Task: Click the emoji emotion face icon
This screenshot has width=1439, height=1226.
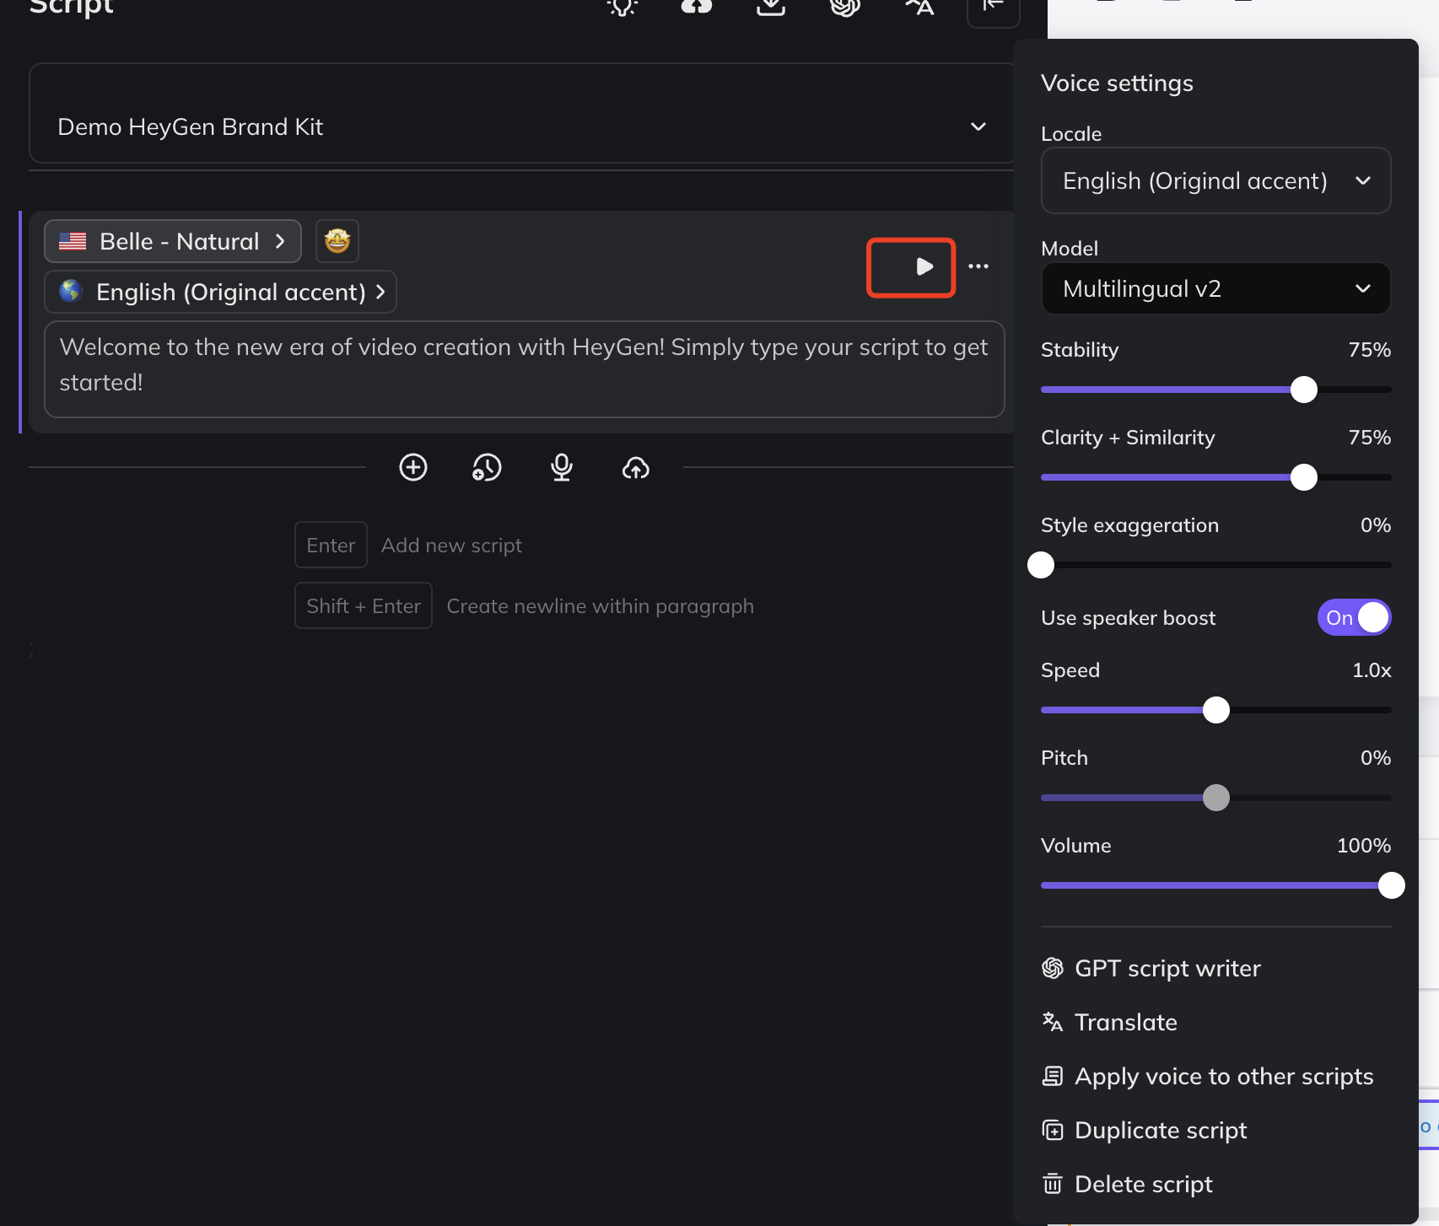Action: tap(337, 241)
